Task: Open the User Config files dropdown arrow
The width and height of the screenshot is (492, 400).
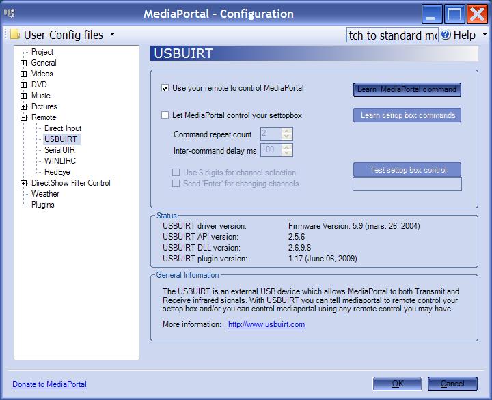Action: pos(112,35)
